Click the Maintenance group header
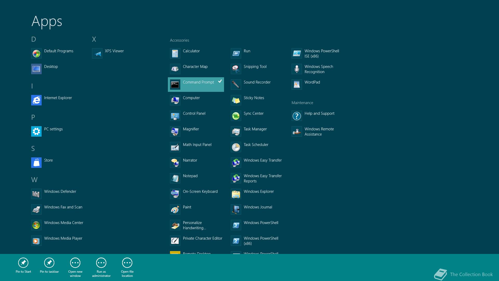 (302, 103)
